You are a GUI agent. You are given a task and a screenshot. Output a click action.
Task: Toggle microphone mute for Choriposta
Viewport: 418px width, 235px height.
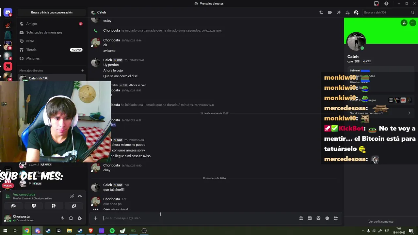pos(62,218)
